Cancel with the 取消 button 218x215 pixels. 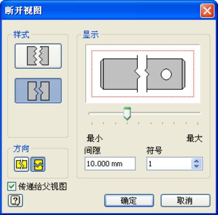186,201
